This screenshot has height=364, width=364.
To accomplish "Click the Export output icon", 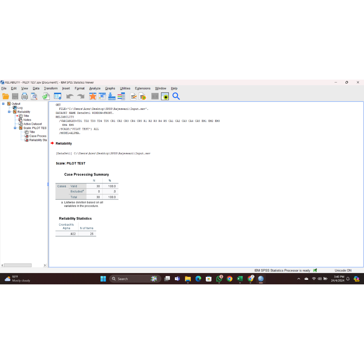I will [x=46, y=96].
